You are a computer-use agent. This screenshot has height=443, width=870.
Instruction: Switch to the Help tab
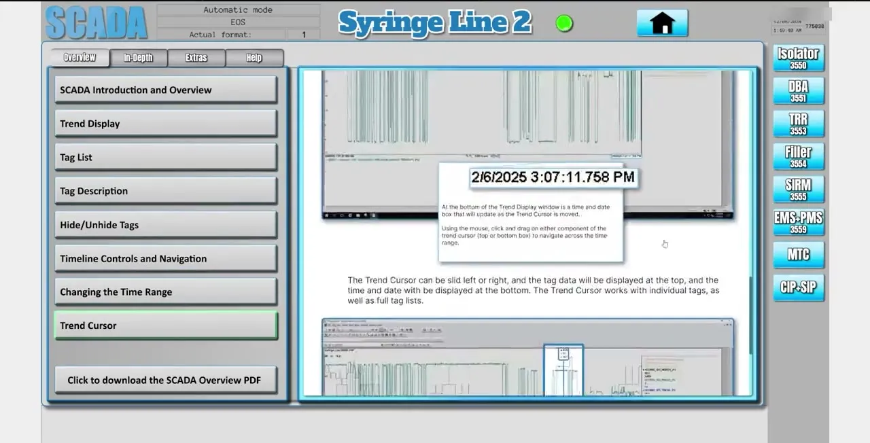coord(254,58)
